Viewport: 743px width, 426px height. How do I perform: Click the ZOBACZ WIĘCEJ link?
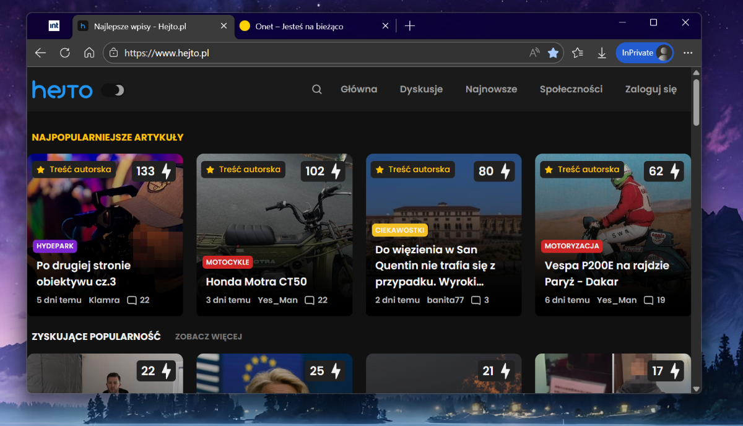(x=208, y=337)
